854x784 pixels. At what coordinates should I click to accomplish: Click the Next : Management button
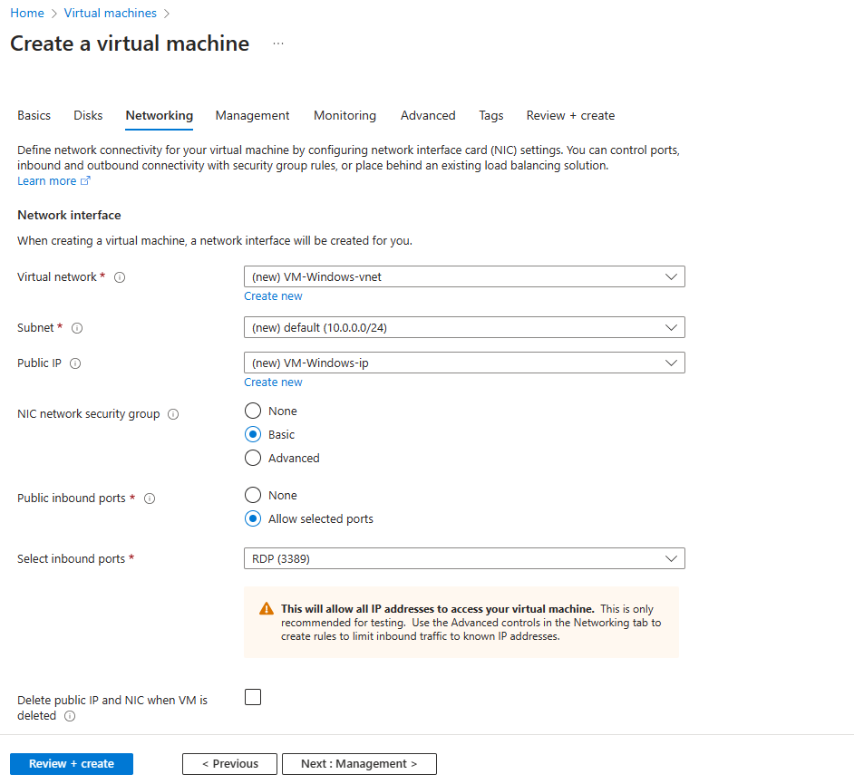[359, 763]
